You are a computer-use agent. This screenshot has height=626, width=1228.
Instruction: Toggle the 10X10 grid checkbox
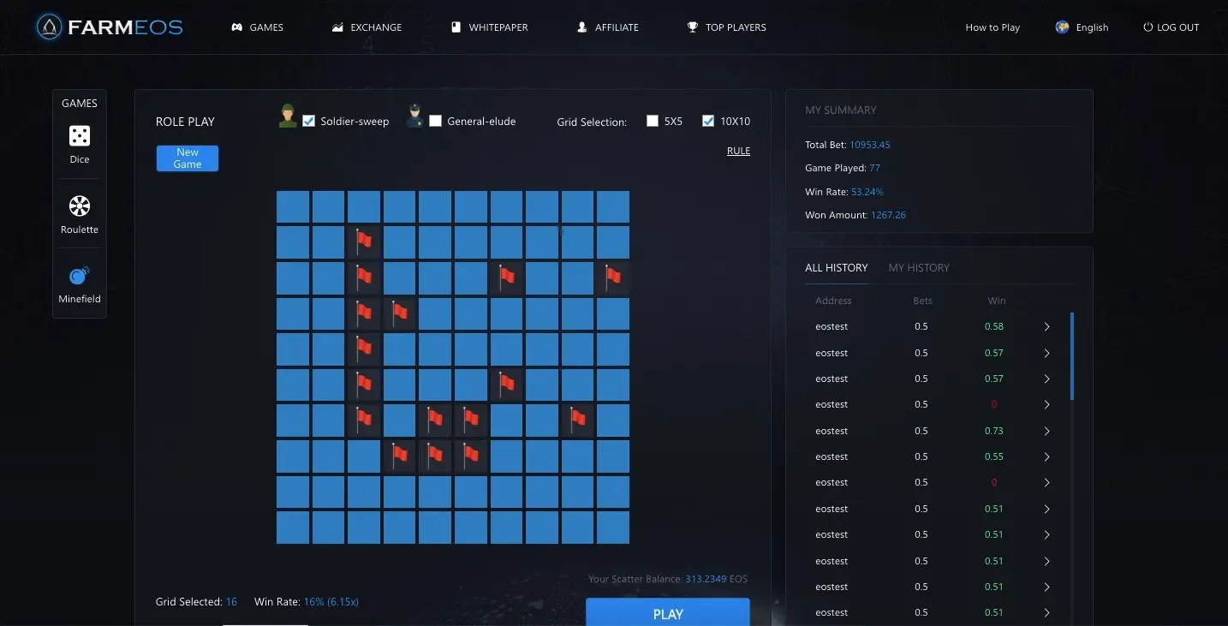click(708, 121)
